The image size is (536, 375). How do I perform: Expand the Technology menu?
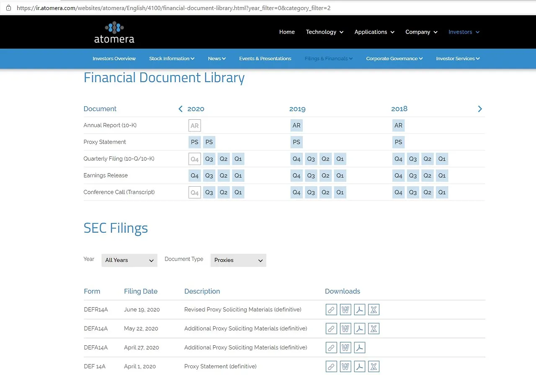click(x=325, y=32)
